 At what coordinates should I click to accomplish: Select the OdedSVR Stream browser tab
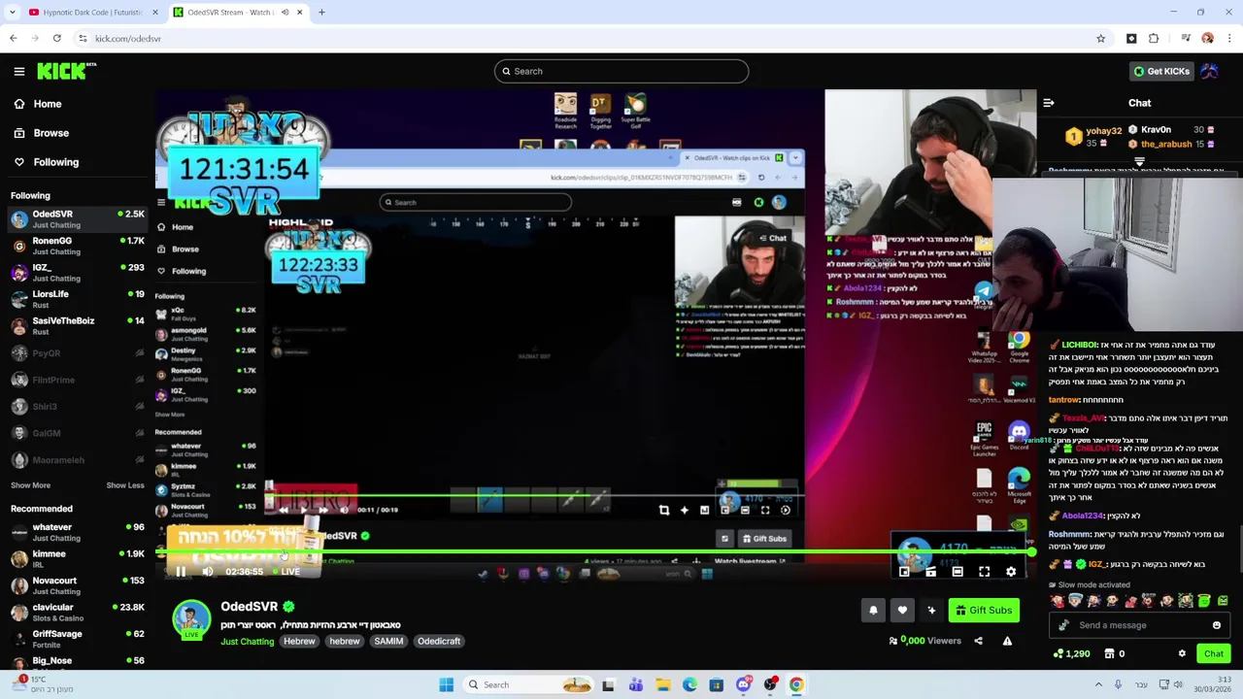tap(239, 13)
